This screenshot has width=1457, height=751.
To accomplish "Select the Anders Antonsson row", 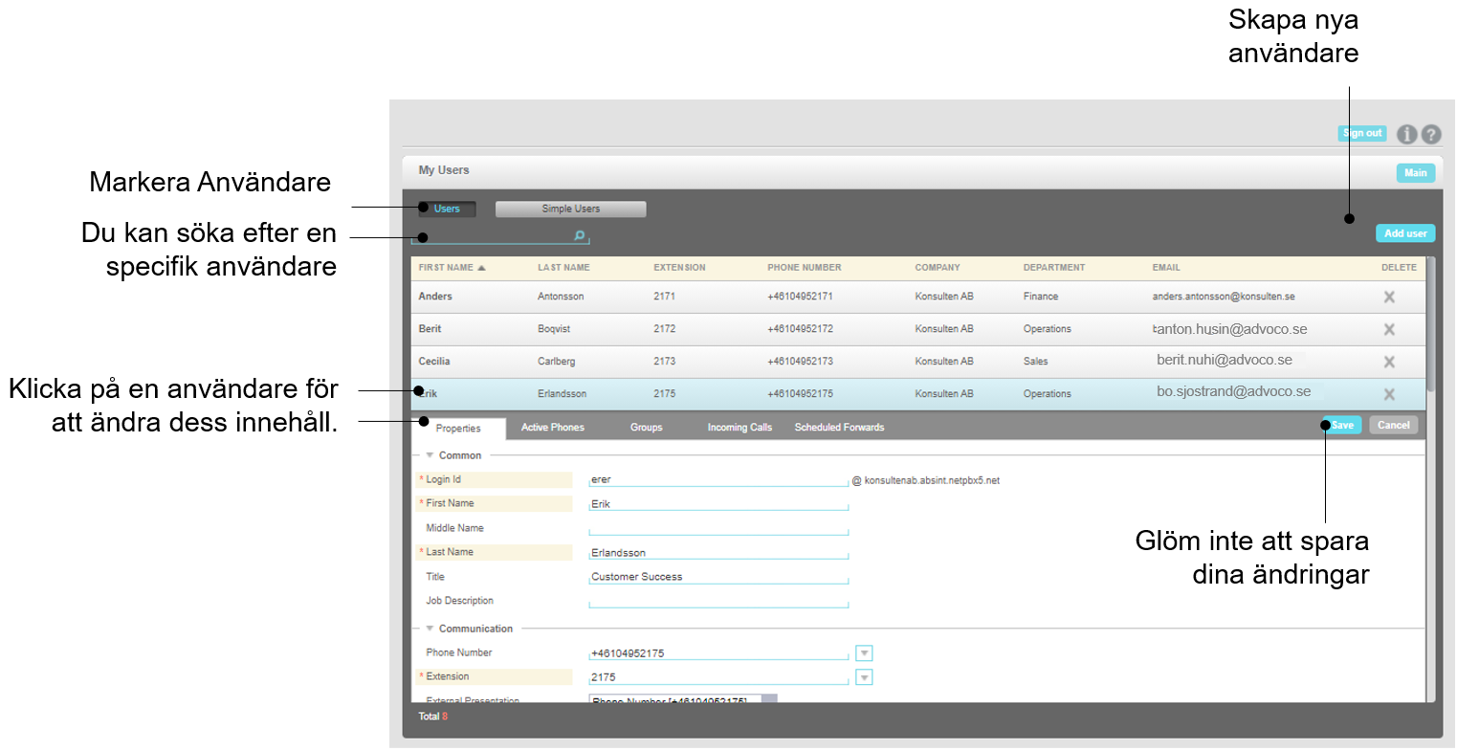I will (918, 297).
